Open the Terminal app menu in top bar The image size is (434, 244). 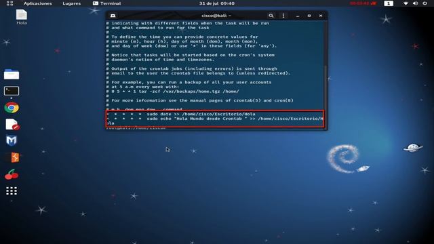(106, 3)
